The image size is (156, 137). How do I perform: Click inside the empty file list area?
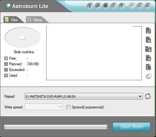click(x=94, y=53)
